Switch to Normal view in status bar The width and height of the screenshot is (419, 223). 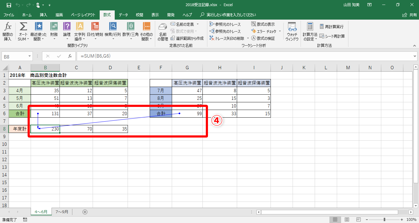335,220
